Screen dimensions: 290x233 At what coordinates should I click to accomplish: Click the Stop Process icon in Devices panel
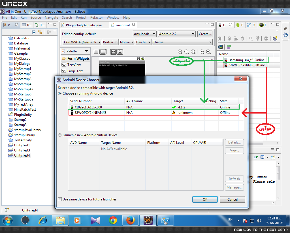[x=266, y=39]
